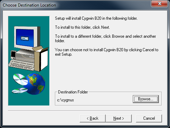The width and height of the screenshot is (170, 128).
Task: Click the Choose Destination Location title
Action: tap(29, 5)
